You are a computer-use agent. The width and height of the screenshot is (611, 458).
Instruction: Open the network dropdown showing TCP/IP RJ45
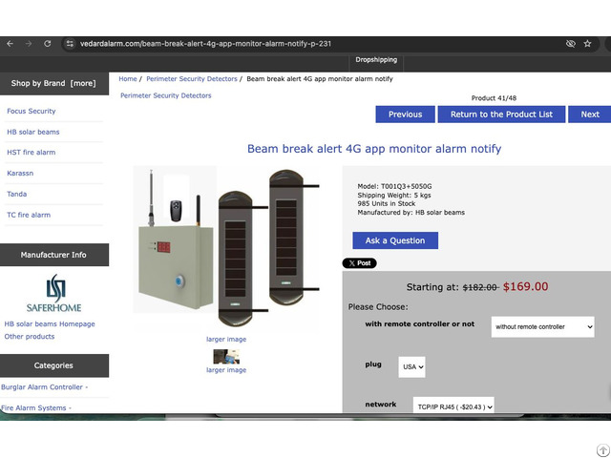point(453,406)
